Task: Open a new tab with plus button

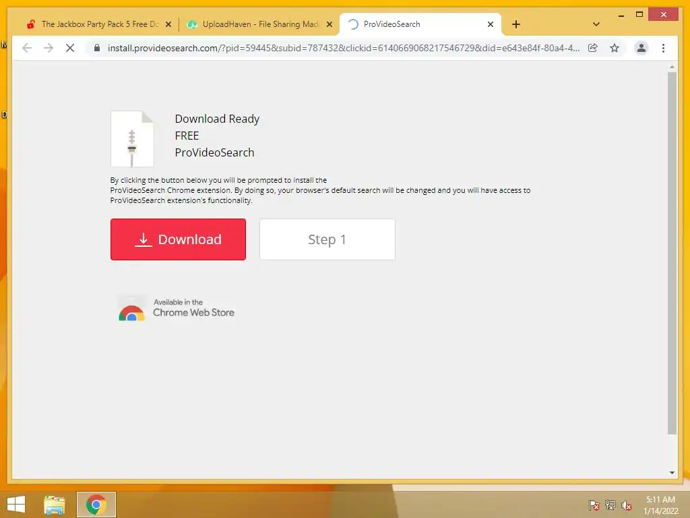Action: [x=516, y=25]
